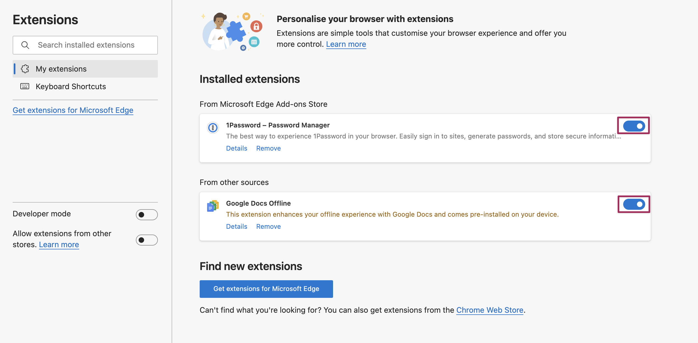Click the 1Password extension icon
This screenshot has width=698, height=343.
coord(213,128)
